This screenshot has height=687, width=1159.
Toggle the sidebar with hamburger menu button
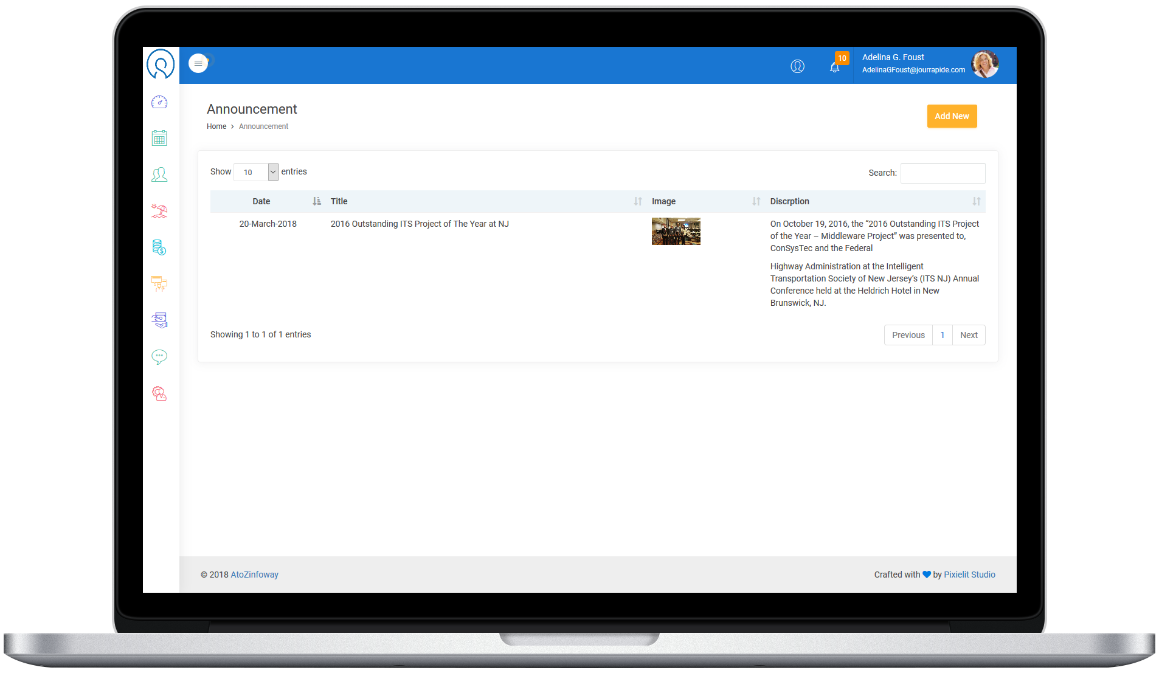(x=198, y=63)
